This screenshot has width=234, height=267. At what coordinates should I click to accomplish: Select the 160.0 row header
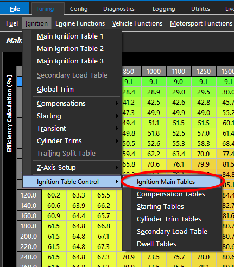pyautogui.click(x=29, y=216)
